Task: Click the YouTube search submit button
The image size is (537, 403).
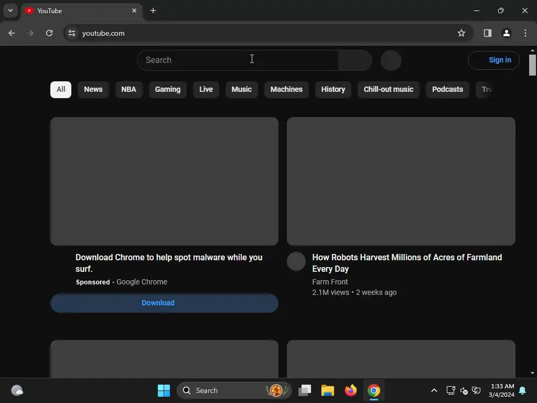Action: tap(356, 60)
